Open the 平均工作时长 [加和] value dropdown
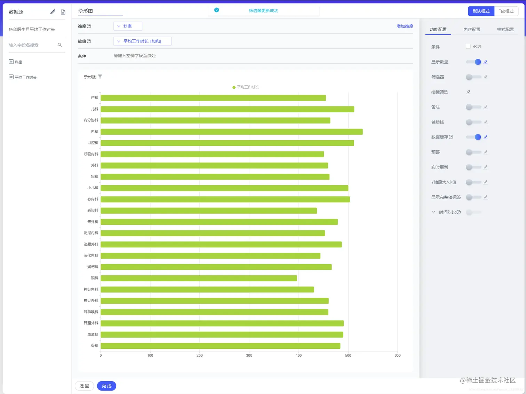Image resolution: width=526 pixels, height=394 pixels. (x=142, y=41)
